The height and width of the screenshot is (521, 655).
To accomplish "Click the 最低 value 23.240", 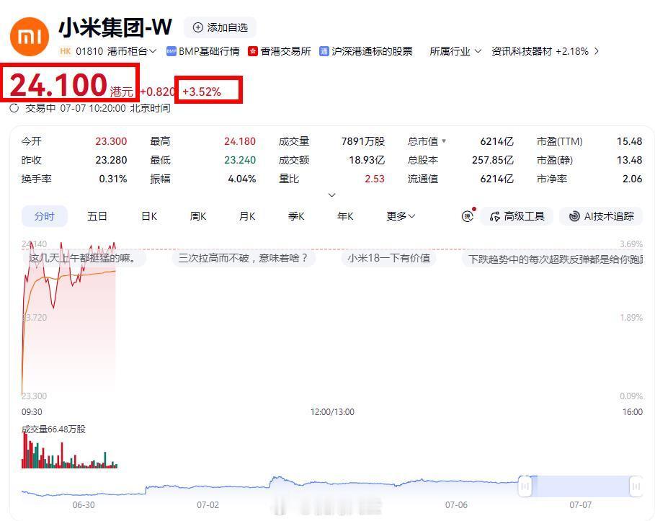I will click(x=240, y=160).
